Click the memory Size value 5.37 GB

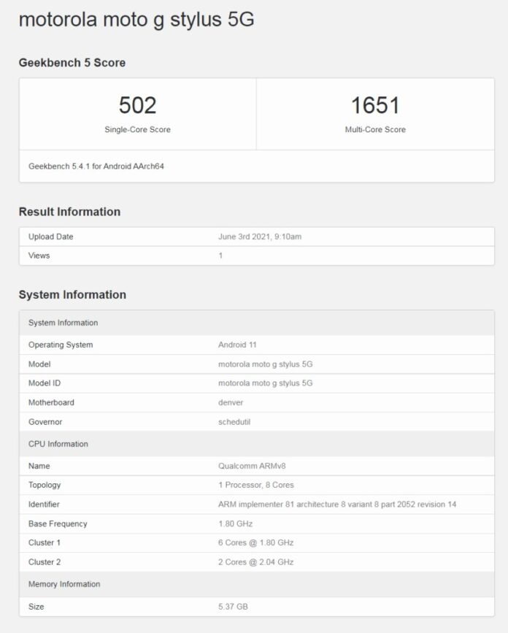point(233,607)
